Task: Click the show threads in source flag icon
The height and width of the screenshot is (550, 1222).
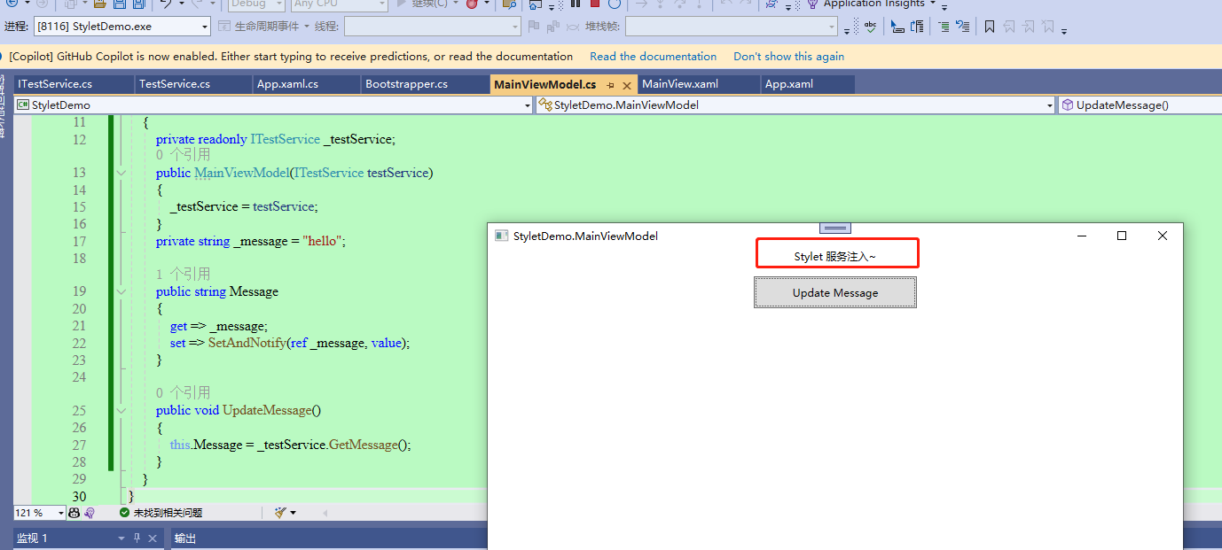Action: click(533, 27)
